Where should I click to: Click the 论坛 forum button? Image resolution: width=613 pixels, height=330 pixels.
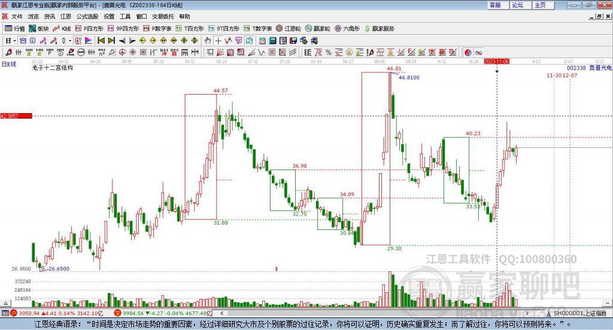521,5
